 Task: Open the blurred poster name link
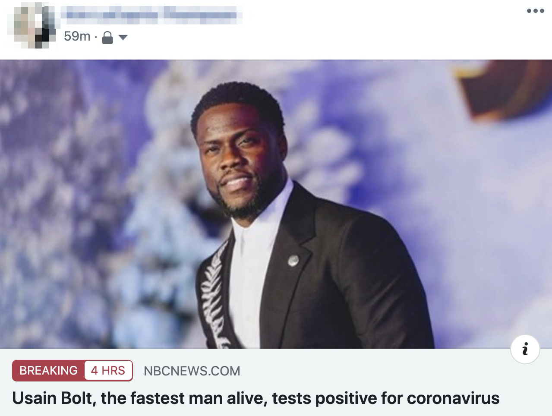[151, 15]
